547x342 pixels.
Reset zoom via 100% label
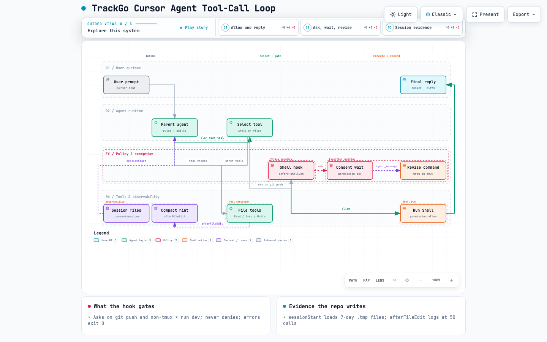(x=436, y=280)
